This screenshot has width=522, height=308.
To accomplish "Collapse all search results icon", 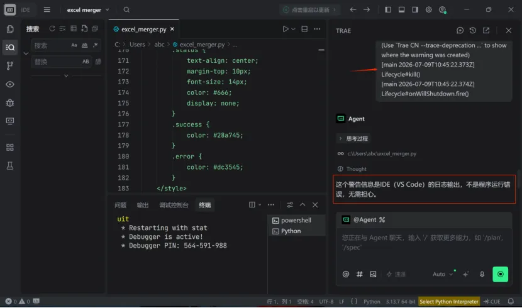I will tap(95, 29).
